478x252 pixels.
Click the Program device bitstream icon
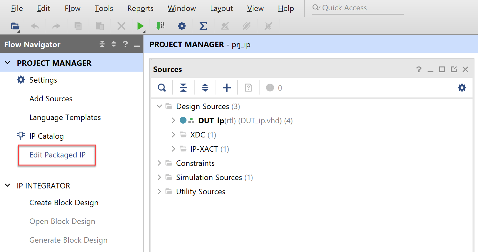[x=160, y=26]
